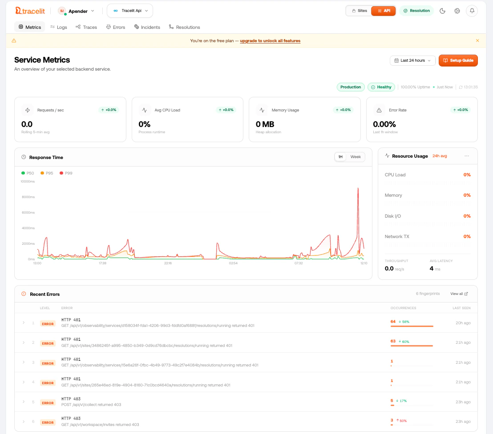Click the 20h ago last seen cell
This screenshot has width=493, height=434.
[x=463, y=323]
